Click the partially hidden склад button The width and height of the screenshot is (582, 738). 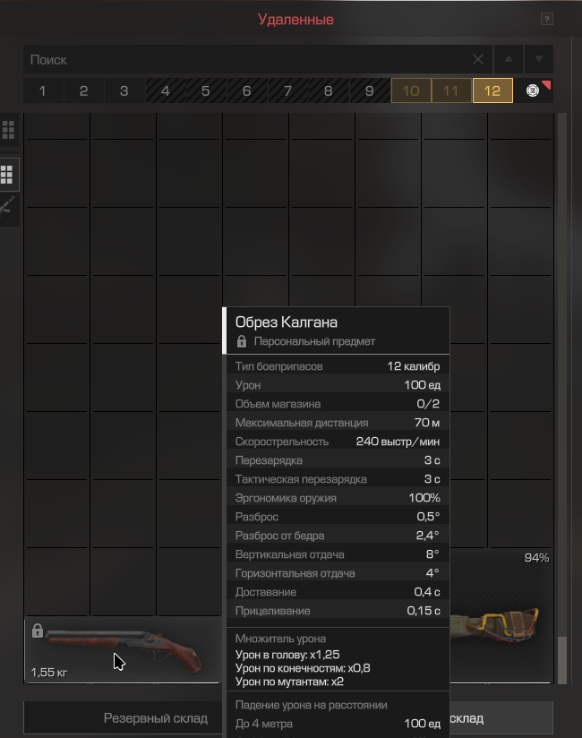pyautogui.click(x=501, y=717)
